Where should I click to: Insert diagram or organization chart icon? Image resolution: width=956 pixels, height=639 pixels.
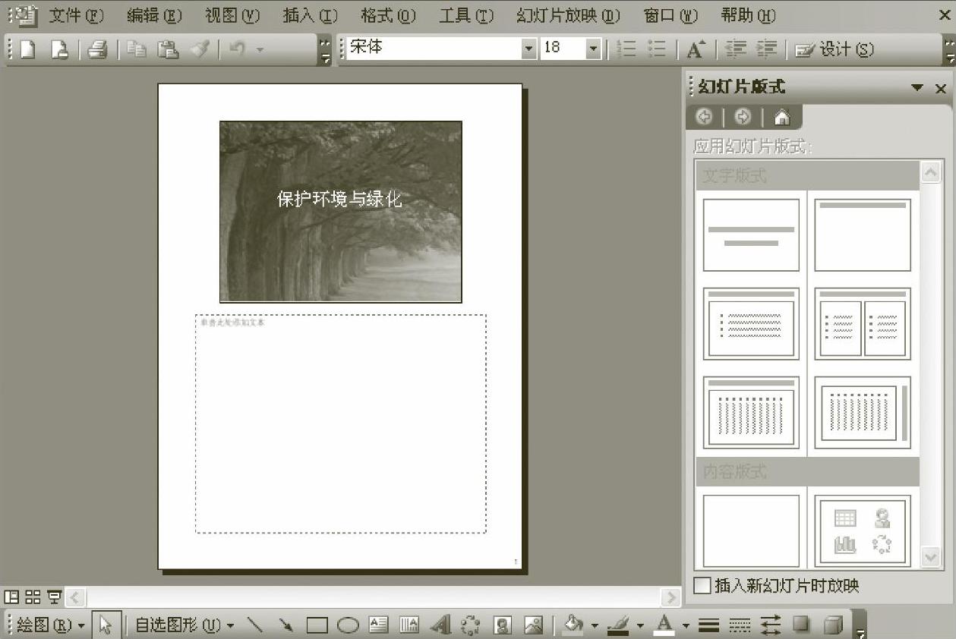pyautogui.click(x=471, y=625)
